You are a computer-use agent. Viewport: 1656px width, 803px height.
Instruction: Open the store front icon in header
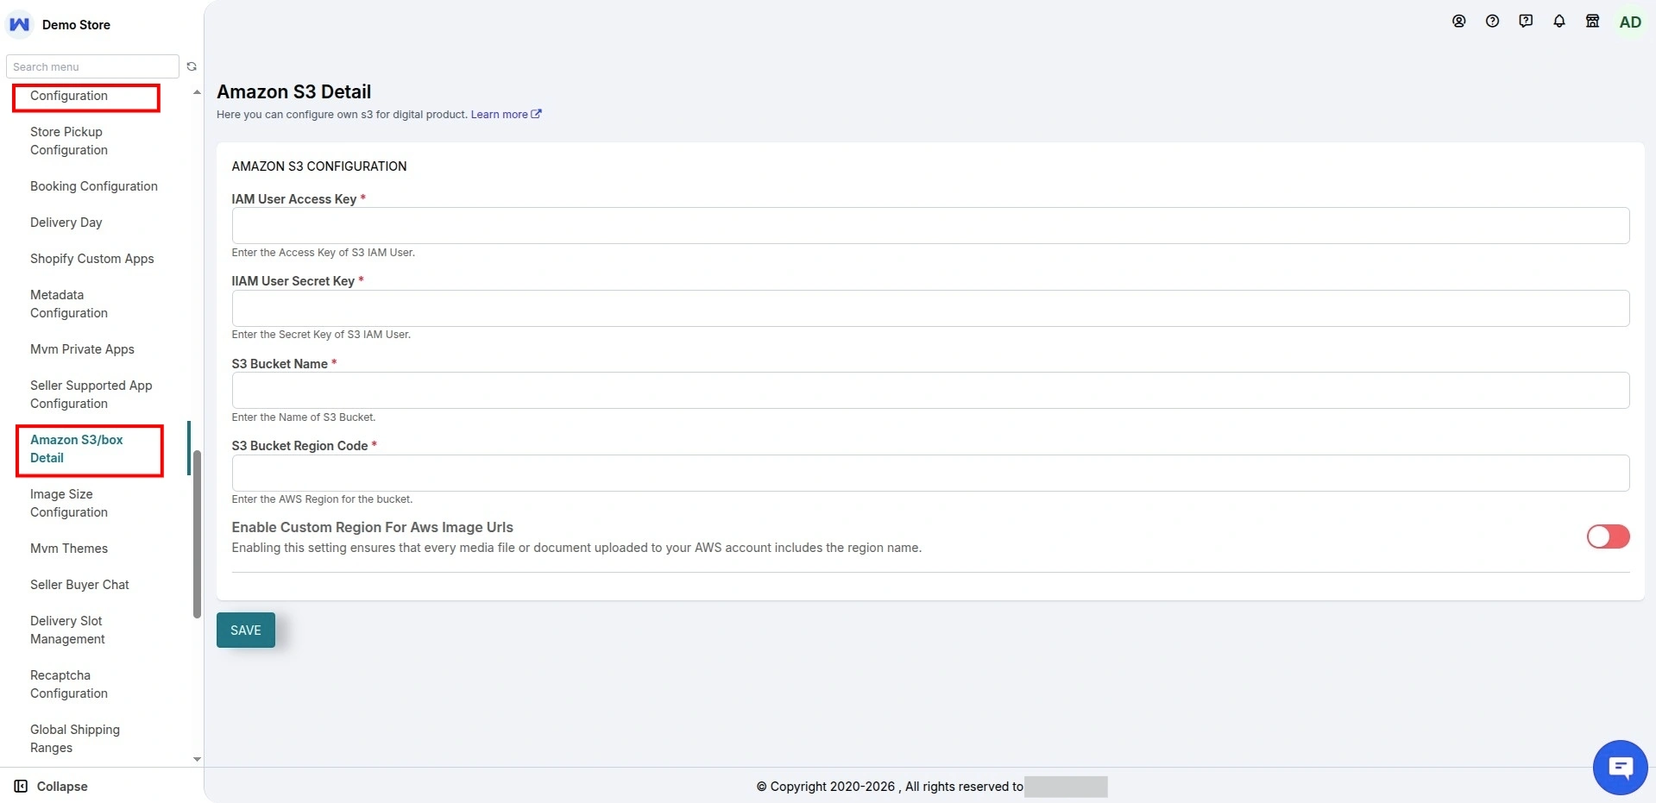tap(1593, 22)
